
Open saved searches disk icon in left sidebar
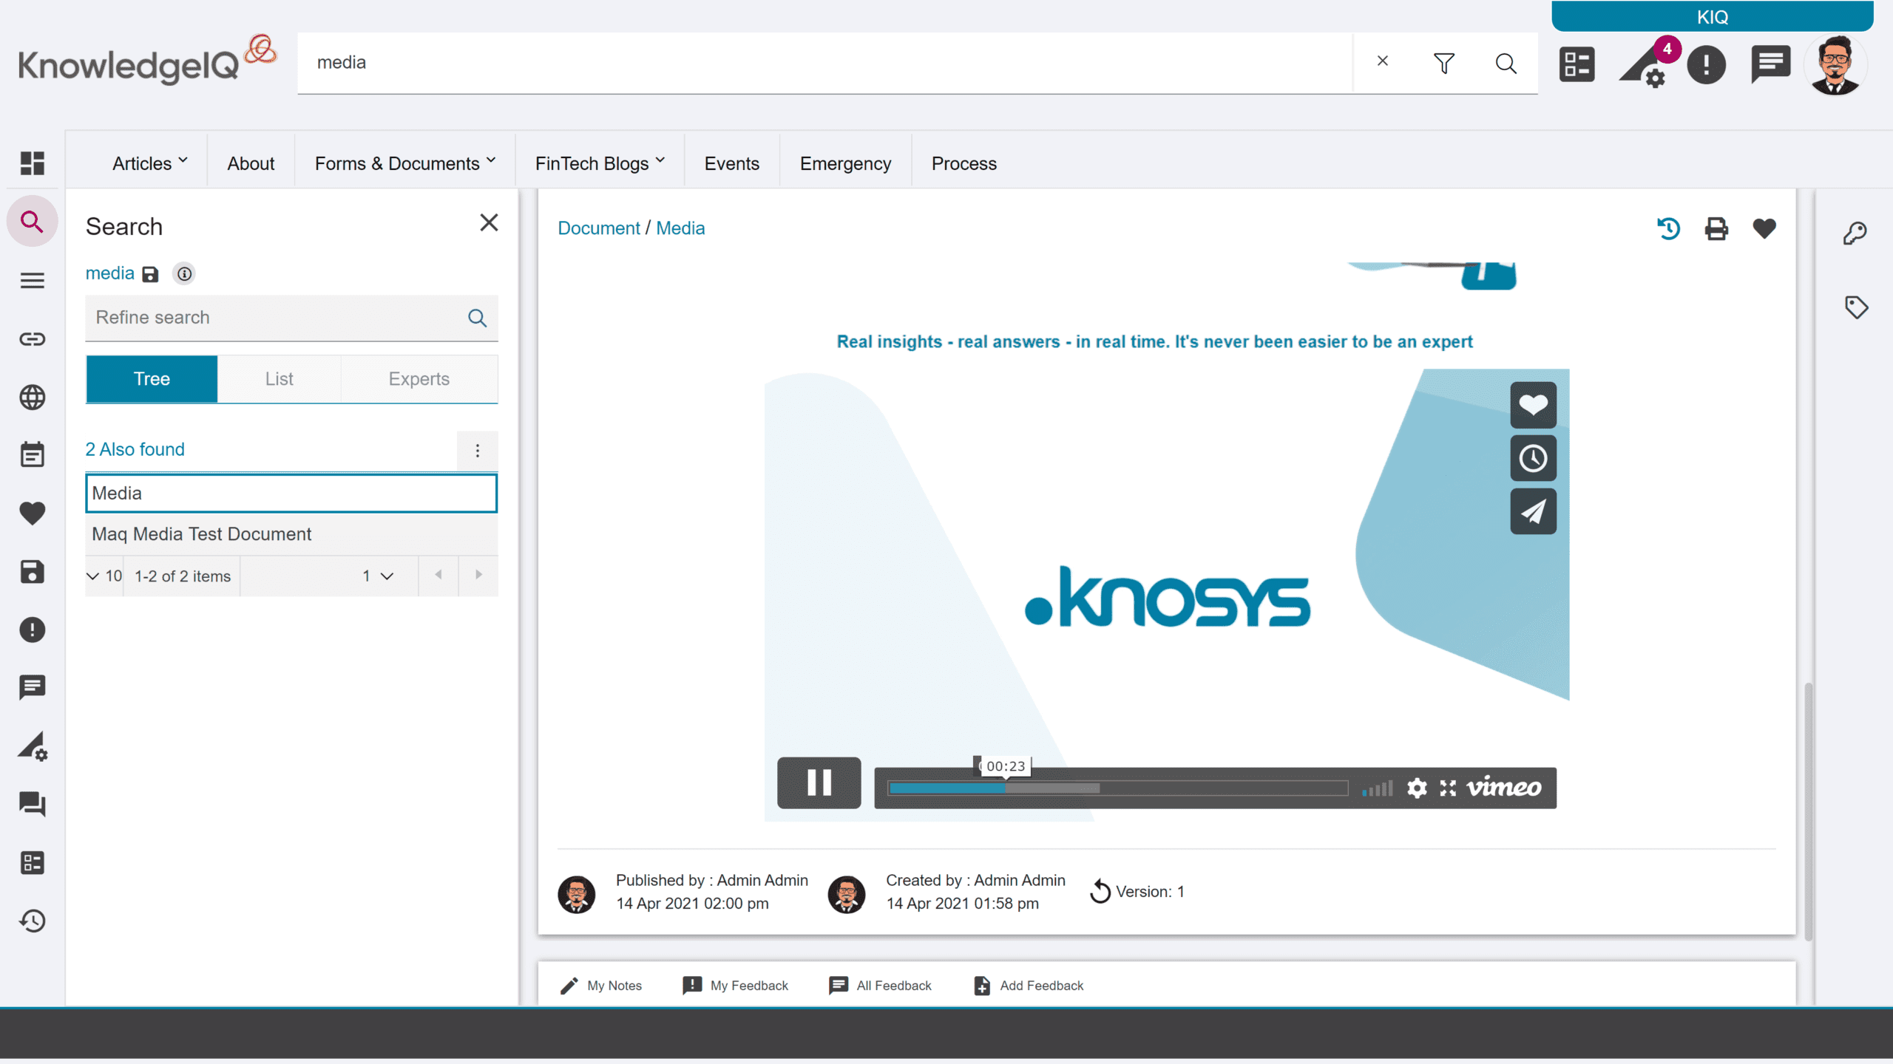coord(32,571)
